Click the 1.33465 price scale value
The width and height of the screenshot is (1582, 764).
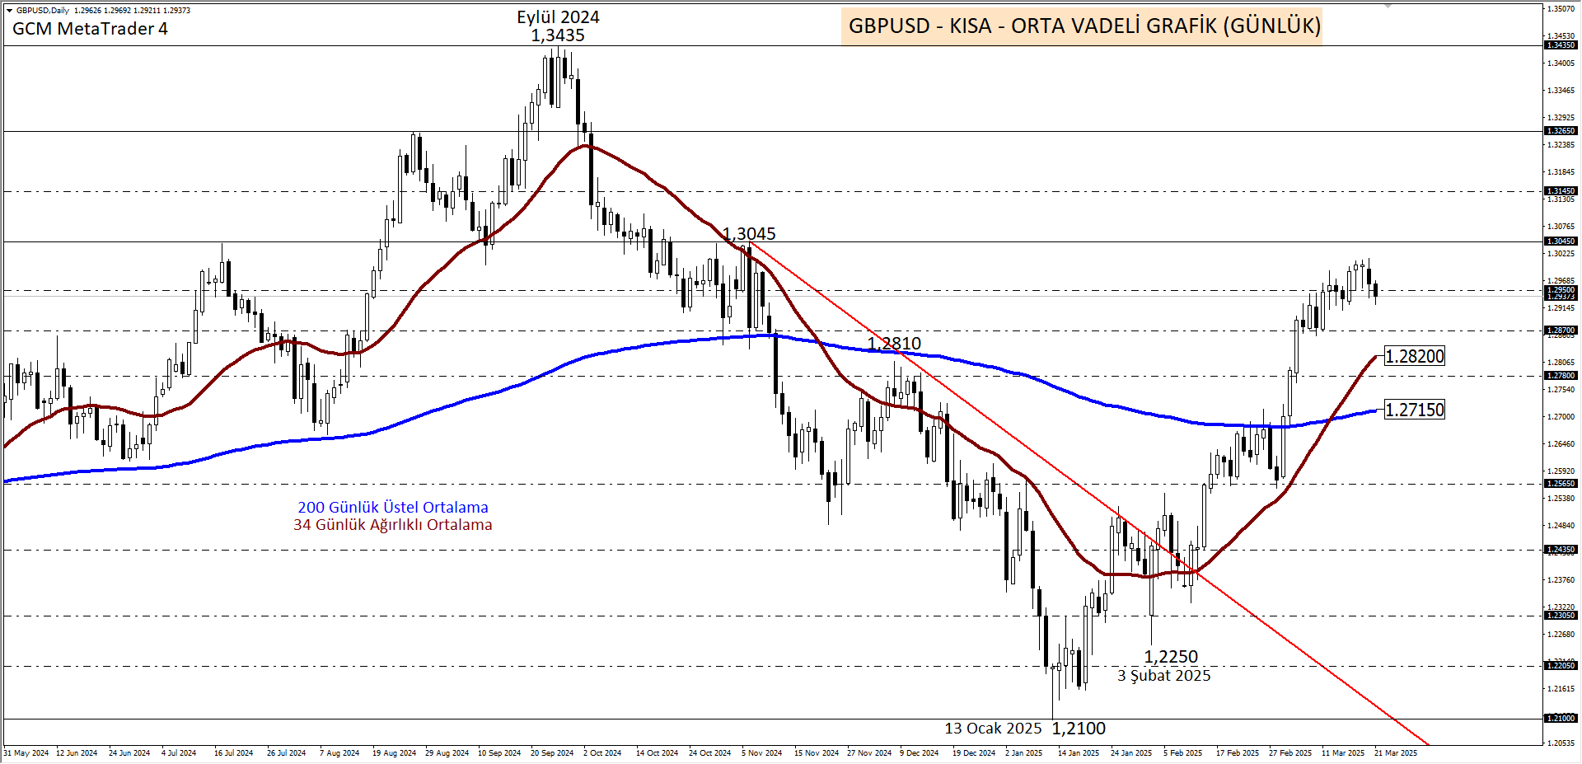click(x=1561, y=91)
